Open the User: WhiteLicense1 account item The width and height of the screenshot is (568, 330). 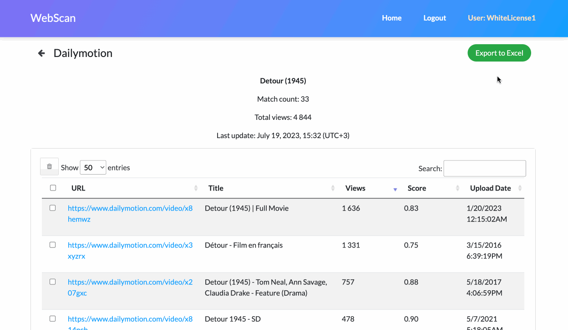coord(501,18)
